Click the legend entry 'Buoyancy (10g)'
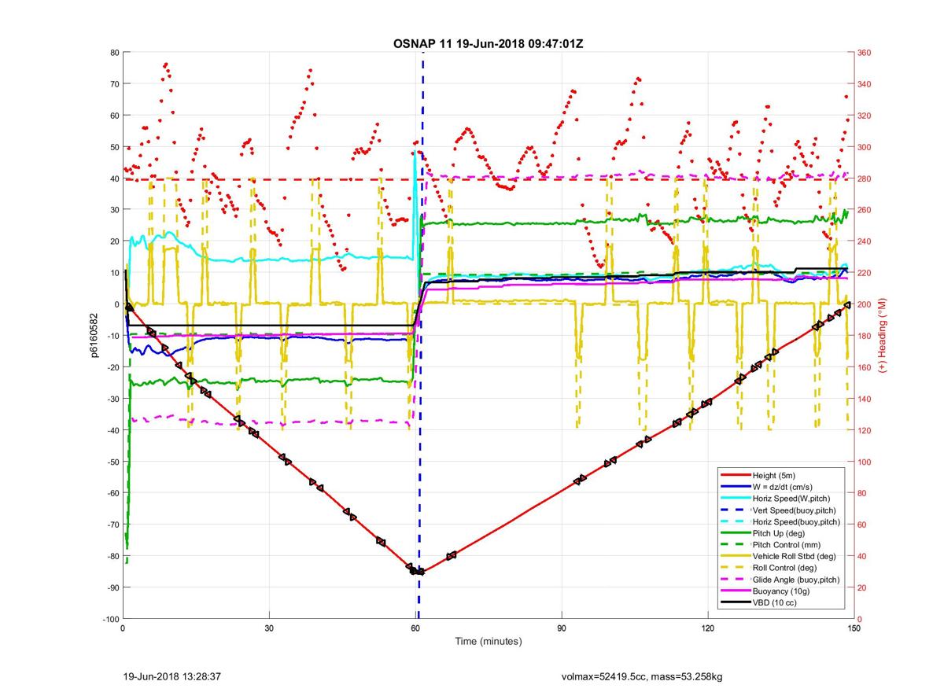This screenshot has height=696, width=944. (783, 591)
